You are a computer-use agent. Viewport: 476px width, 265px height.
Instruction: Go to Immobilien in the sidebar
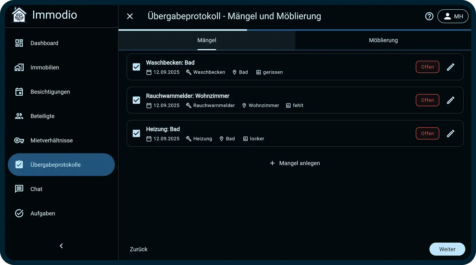[x=61, y=67]
